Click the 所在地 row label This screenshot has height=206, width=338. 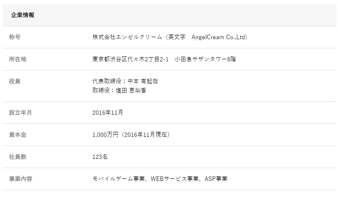click(18, 59)
